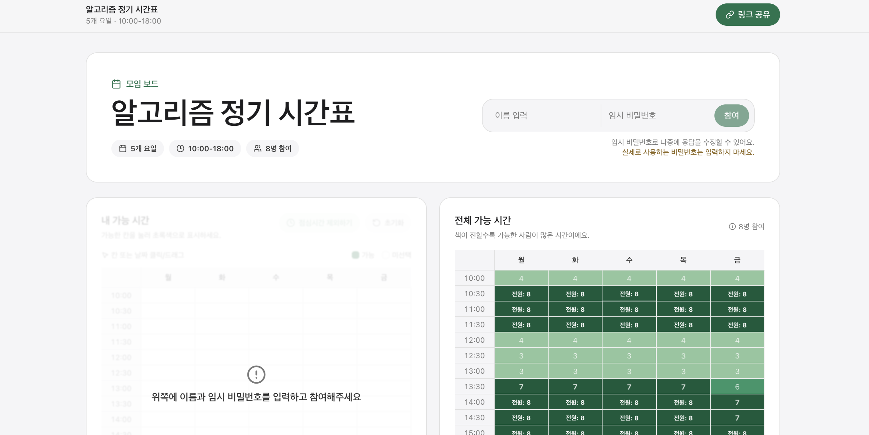Select the 금 10:00 cell showing 4

(737, 278)
